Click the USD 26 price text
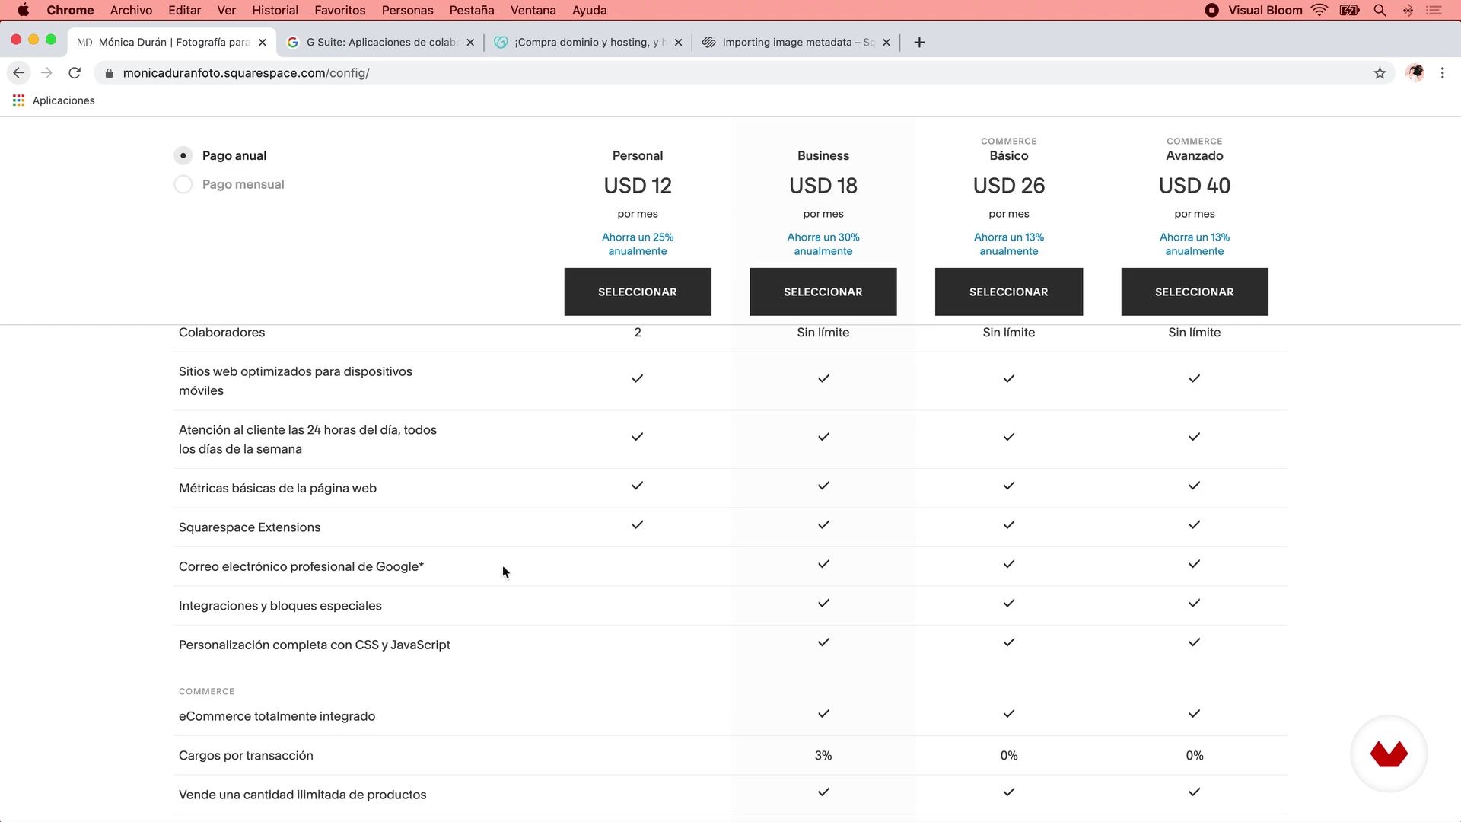1461x822 pixels. coord(1009,186)
